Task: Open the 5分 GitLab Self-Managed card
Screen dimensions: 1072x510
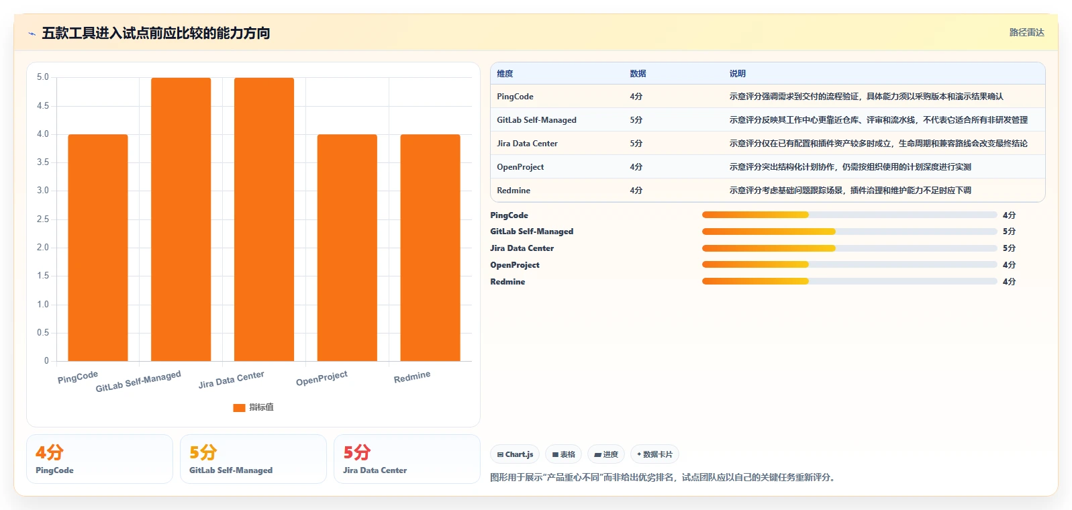Action: 253,459
